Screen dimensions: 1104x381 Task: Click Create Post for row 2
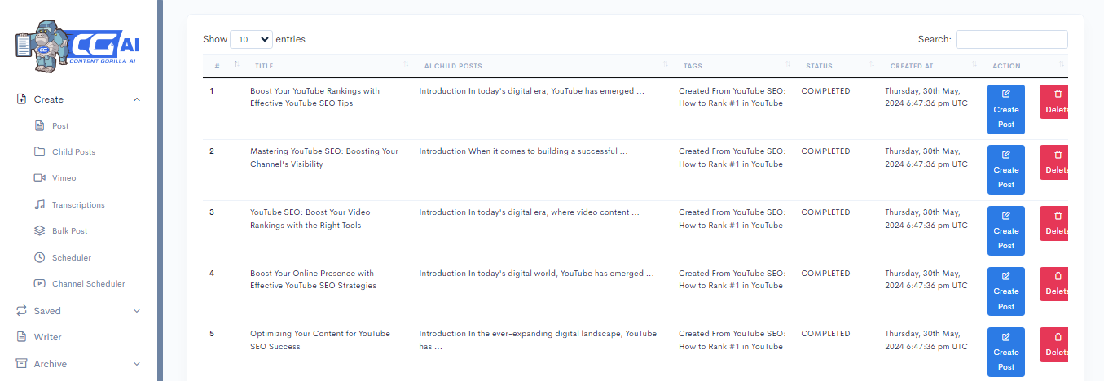(x=1006, y=169)
